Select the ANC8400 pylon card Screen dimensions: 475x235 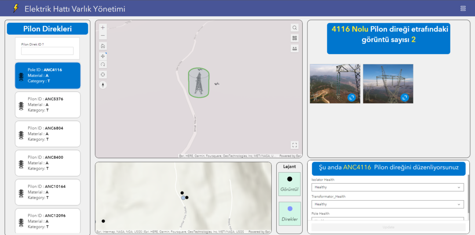coord(47,163)
